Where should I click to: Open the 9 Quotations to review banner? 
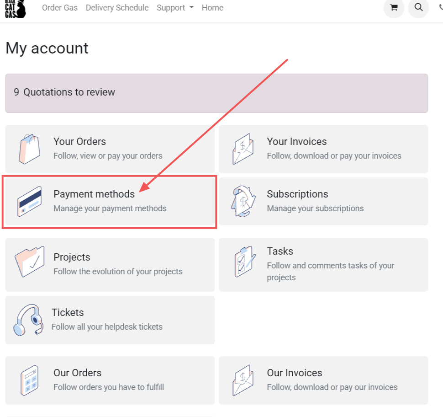point(216,93)
